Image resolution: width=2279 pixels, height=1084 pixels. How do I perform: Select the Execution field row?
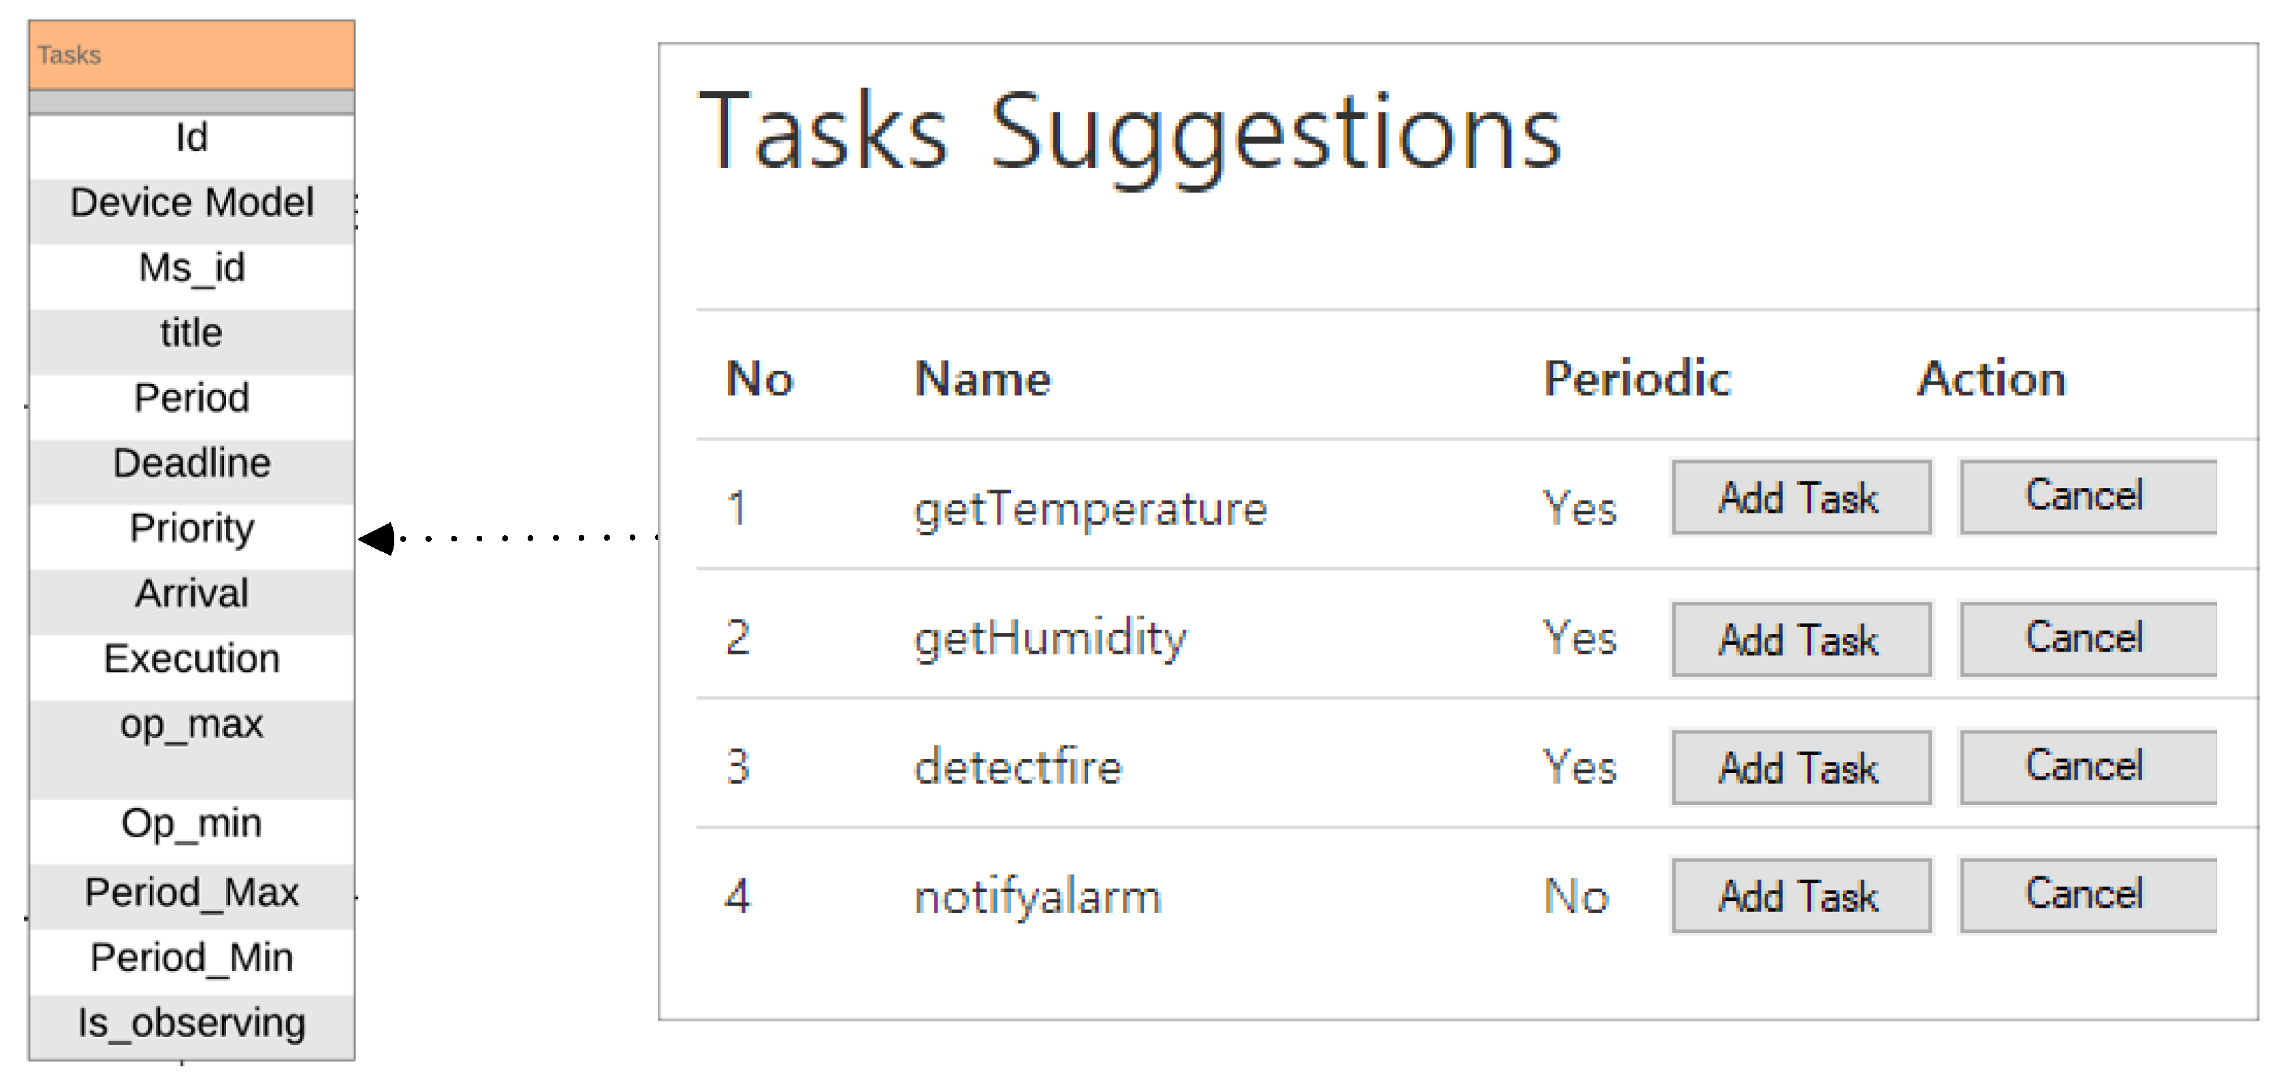pos(191,659)
